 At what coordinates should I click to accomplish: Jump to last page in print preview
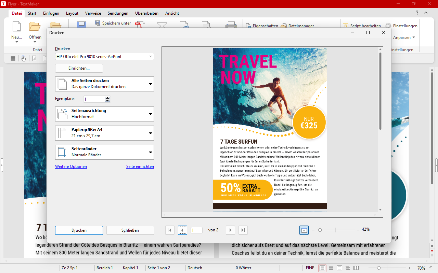tap(243, 230)
